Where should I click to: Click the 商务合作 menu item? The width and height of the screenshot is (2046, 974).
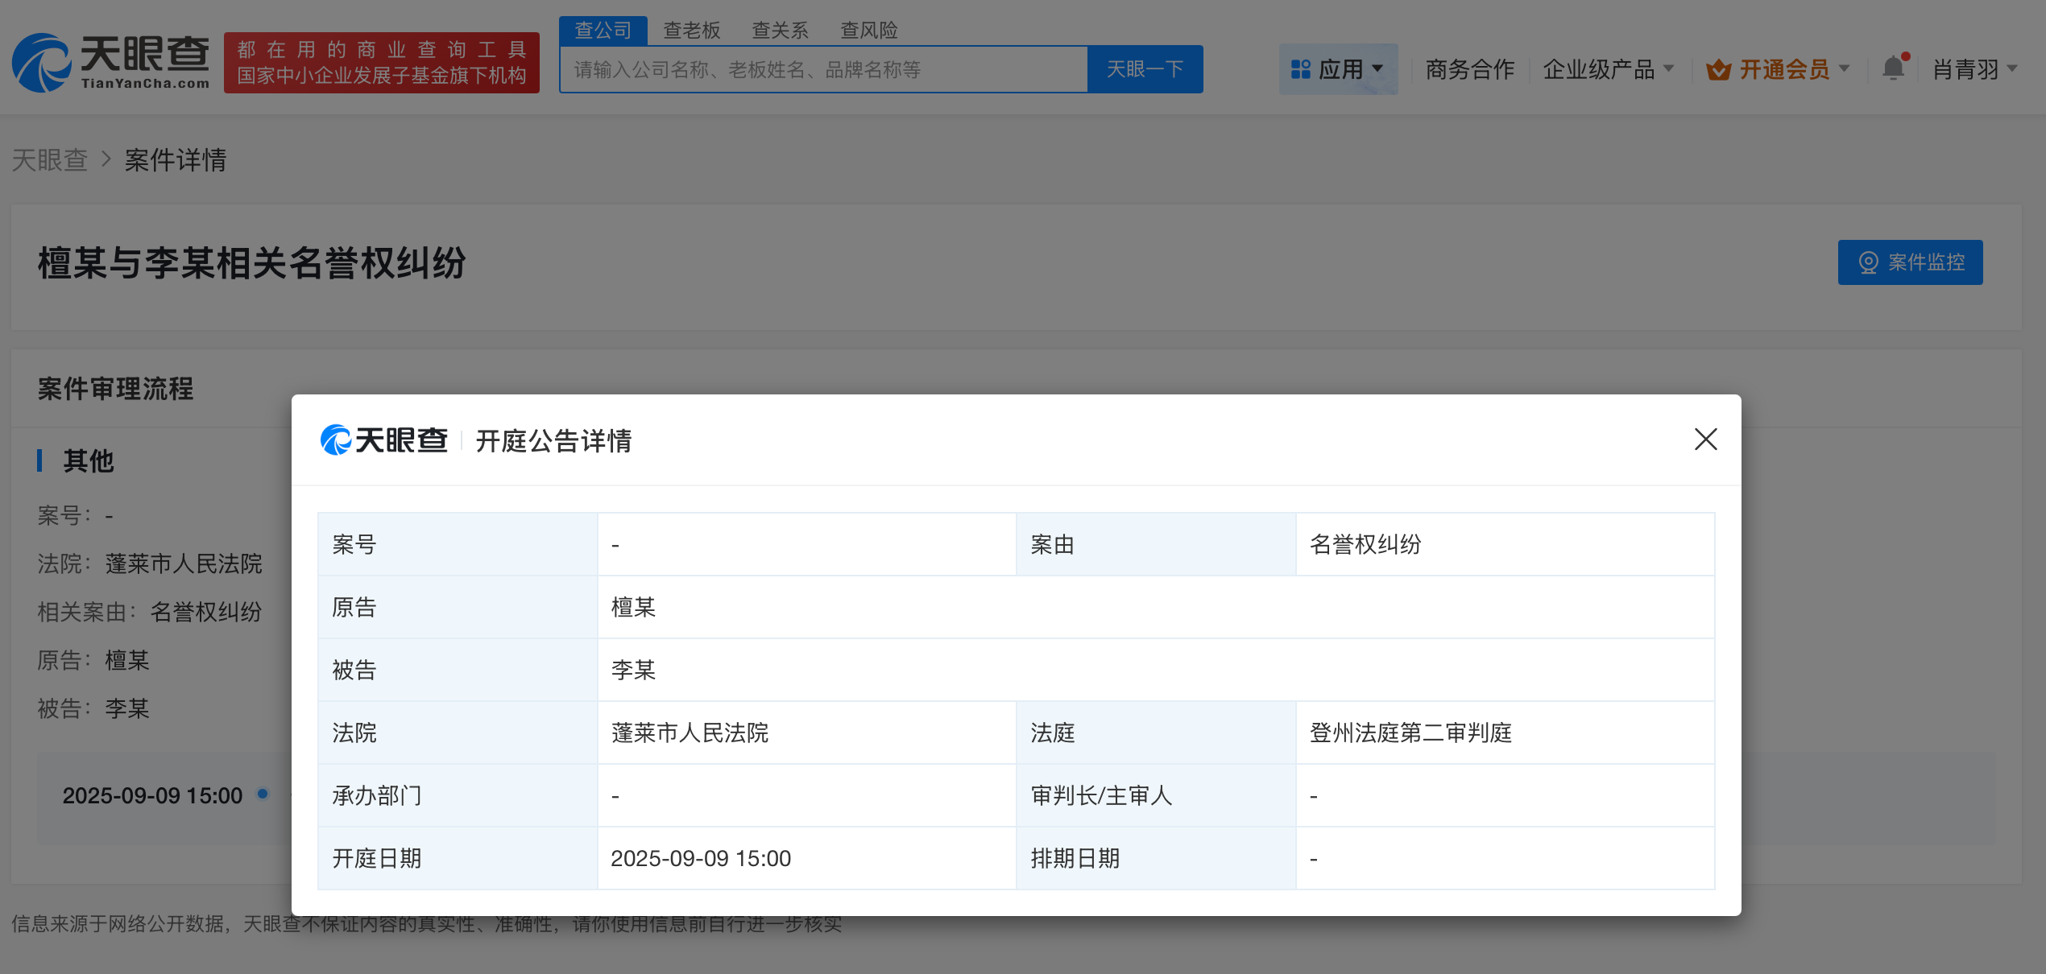coord(1469,69)
